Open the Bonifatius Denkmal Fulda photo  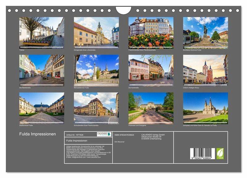[x=206, y=33]
